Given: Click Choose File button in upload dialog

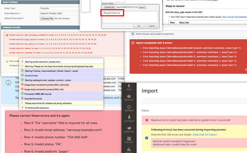Looking at the screenshot, I should (x=109, y=7).
